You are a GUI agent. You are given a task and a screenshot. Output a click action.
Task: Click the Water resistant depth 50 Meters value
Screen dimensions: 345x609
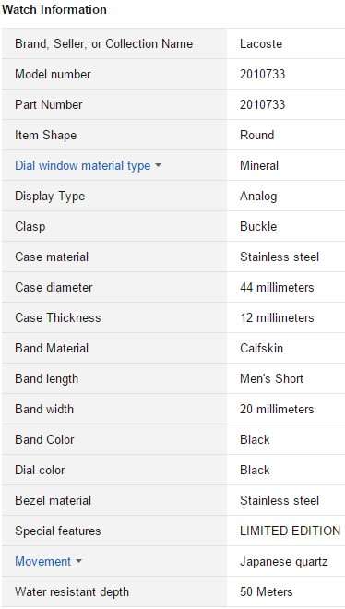point(267,591)
